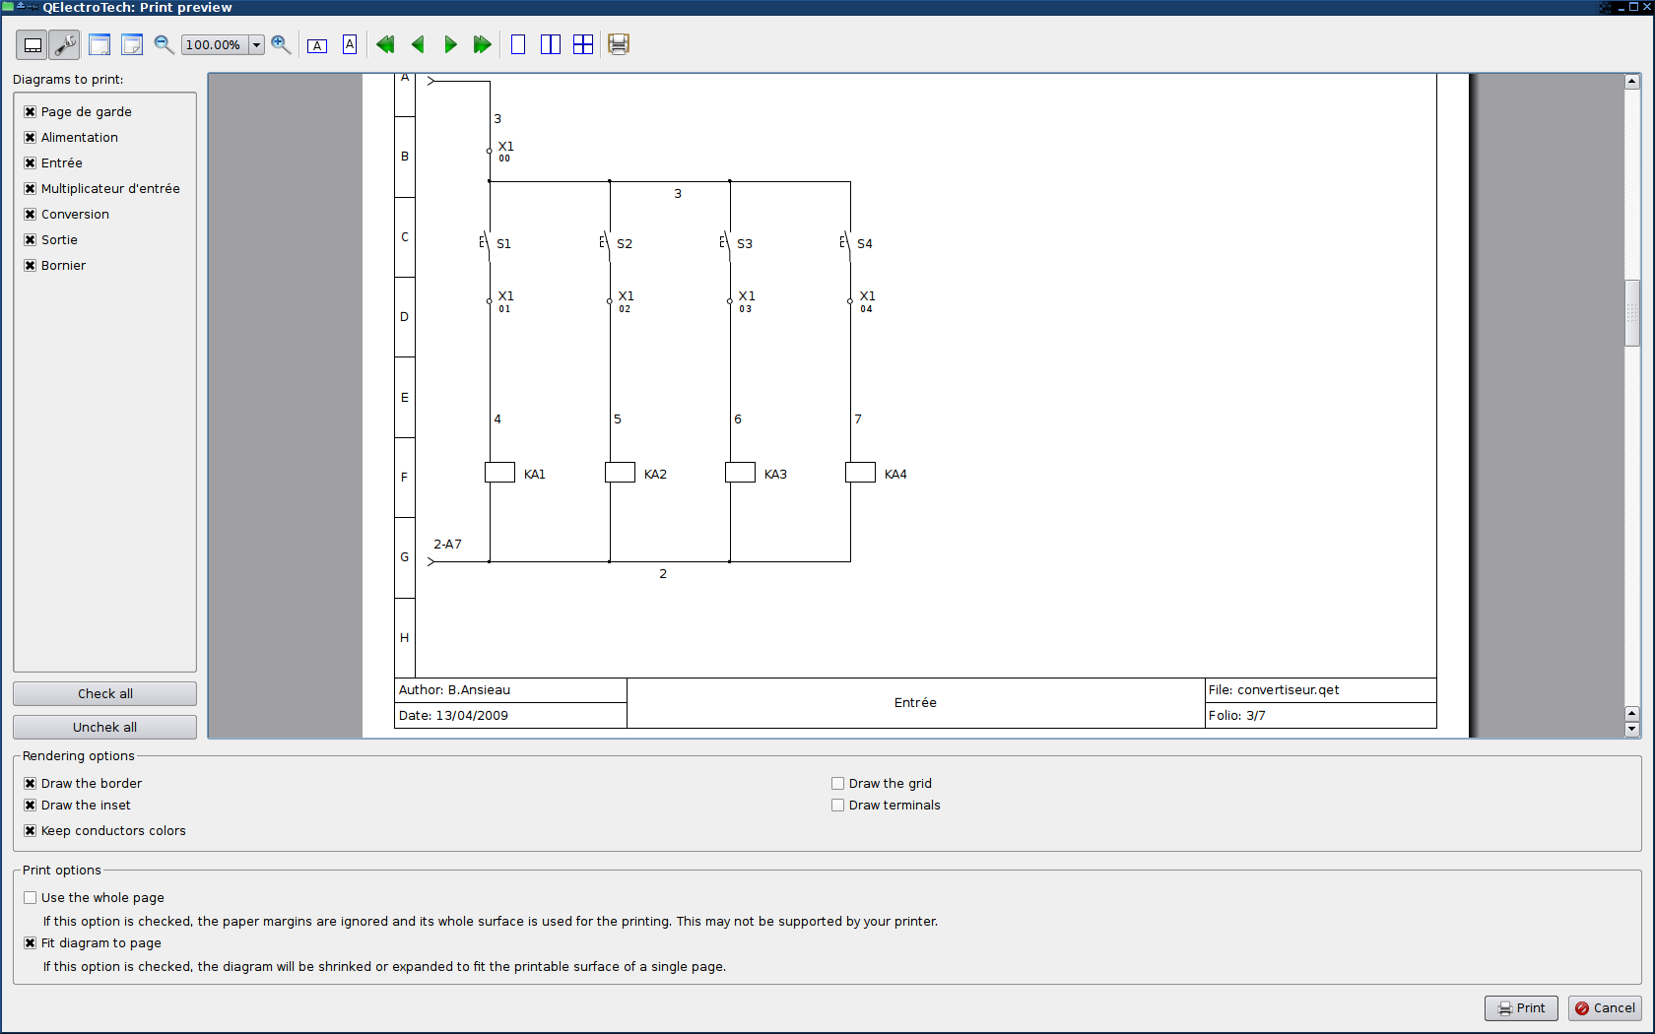Uncheck the Multiplicateur d'entrée diagram
The width and height of the screenshot is (1655, 1034).
pos(29,188)
